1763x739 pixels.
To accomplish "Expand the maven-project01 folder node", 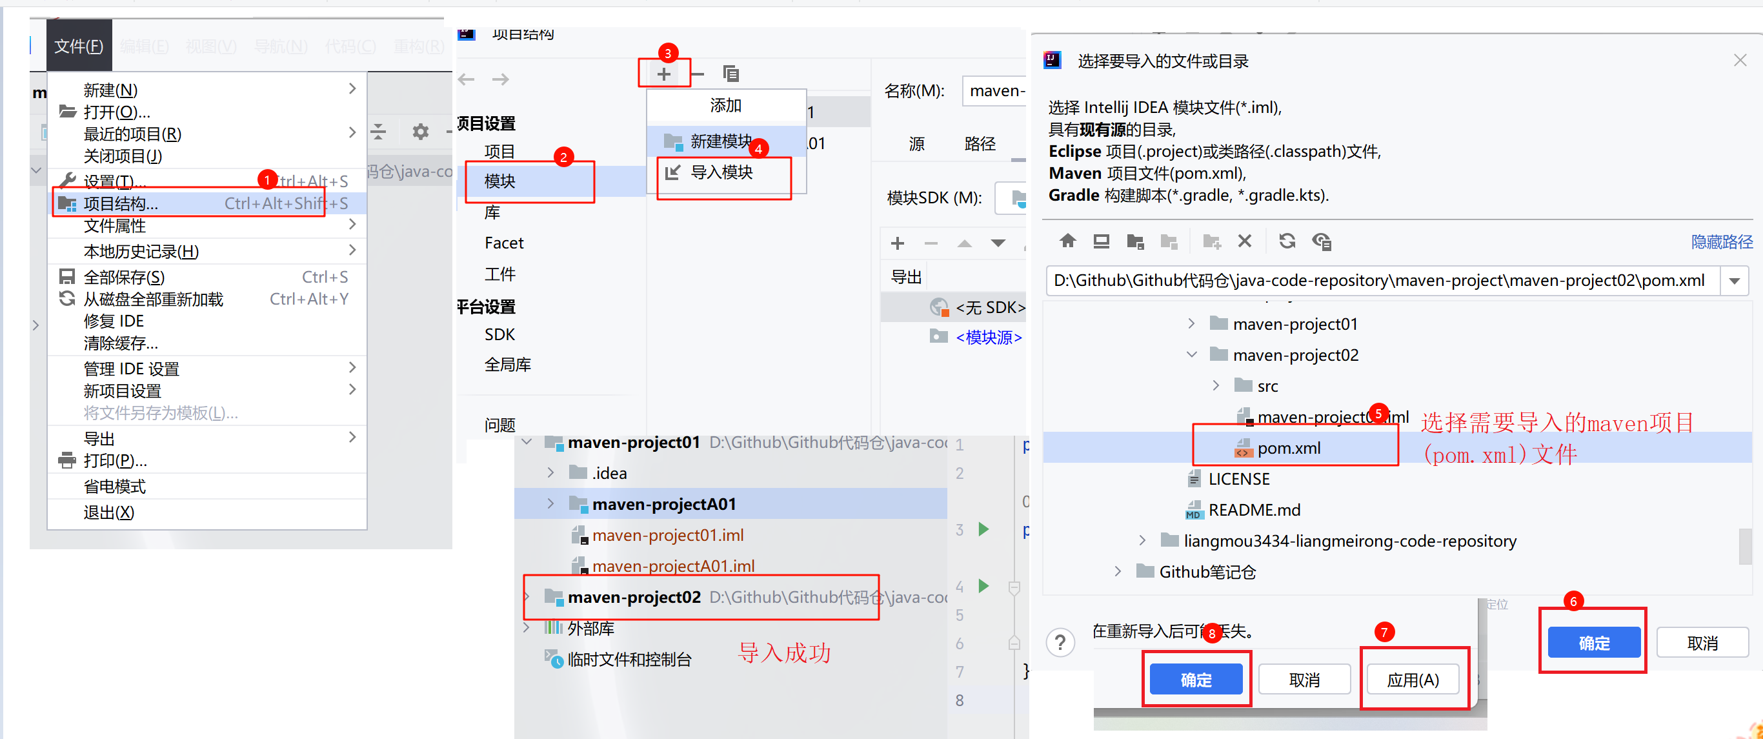I will pos(1191,323).
